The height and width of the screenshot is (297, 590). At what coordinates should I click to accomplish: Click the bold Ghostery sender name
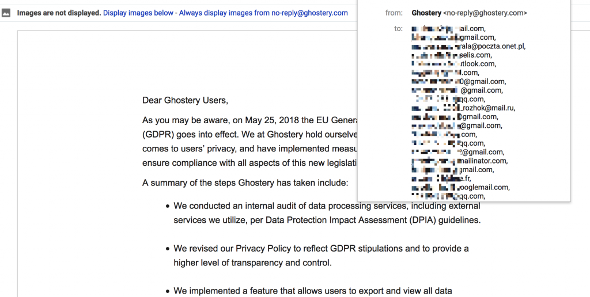[x=427, y=13]
